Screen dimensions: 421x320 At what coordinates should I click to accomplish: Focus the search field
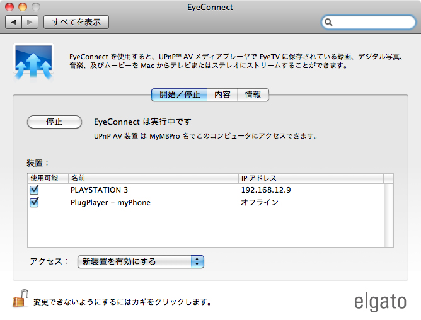tap(368, 22)
